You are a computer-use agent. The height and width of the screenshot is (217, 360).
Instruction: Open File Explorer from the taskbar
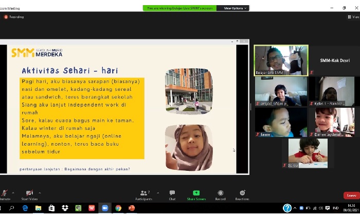click(x=38, y=208)
